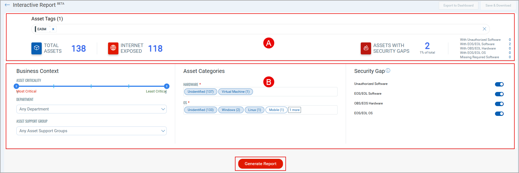Click the Internet Exposed globe icon

(x=113, y=48)
